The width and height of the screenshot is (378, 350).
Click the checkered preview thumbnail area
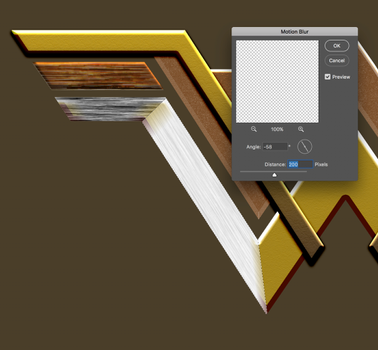click(277, 82)
